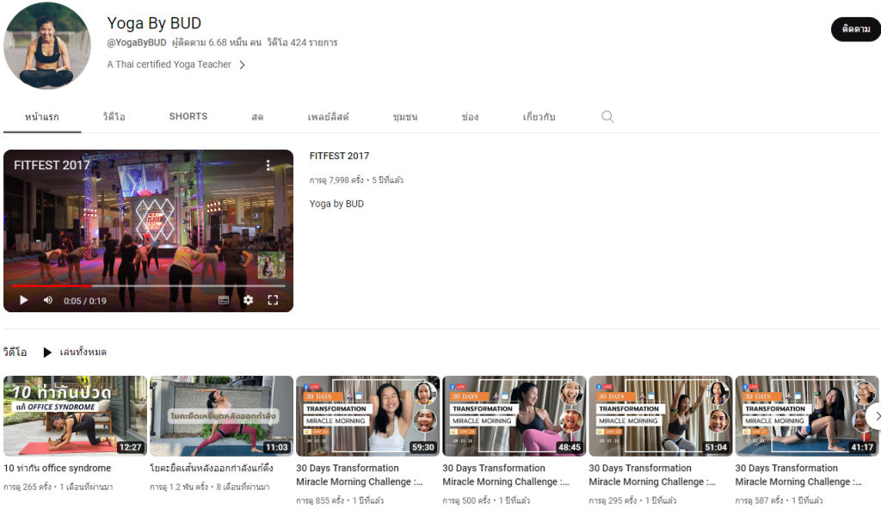Open the FITFEST 2017 title link
This screenshot has width=881, height=509.
coord(339,156)
